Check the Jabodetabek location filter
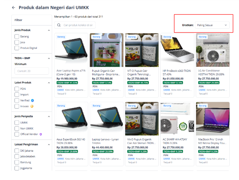Screen dimensions: 239x180 [x=17, y=156]
